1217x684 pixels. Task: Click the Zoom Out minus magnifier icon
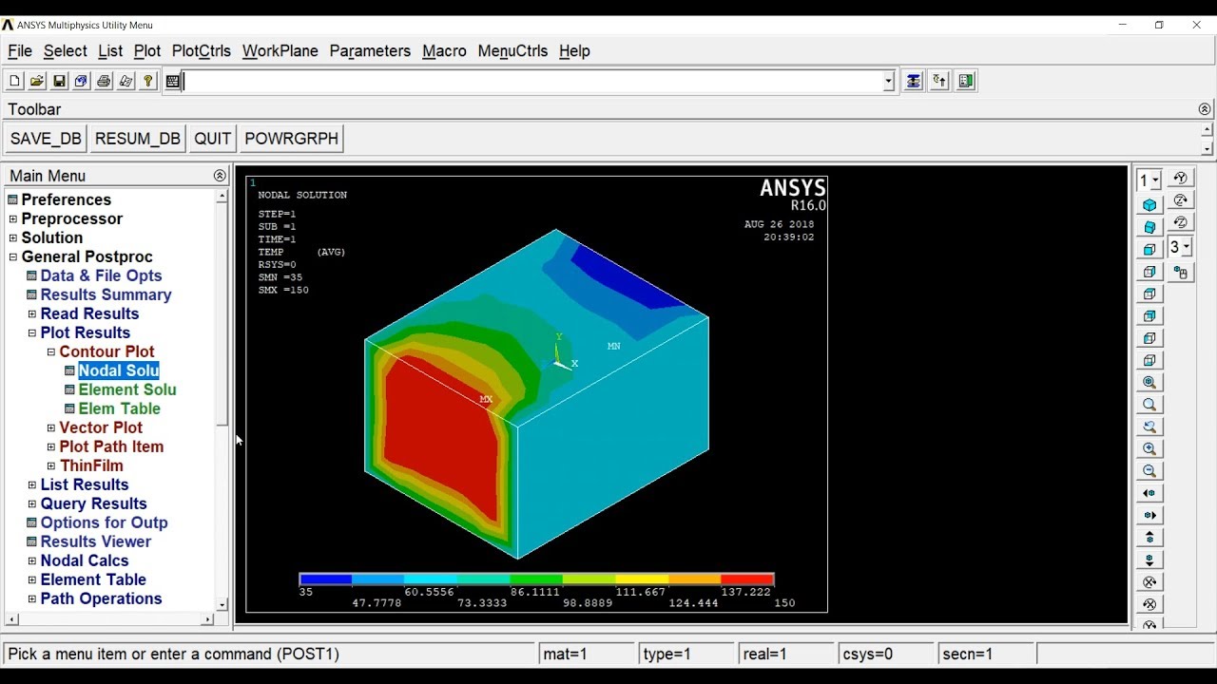tap(1149, 471)
